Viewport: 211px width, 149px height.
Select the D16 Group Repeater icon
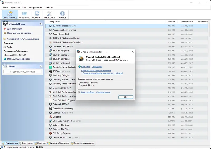50,133
